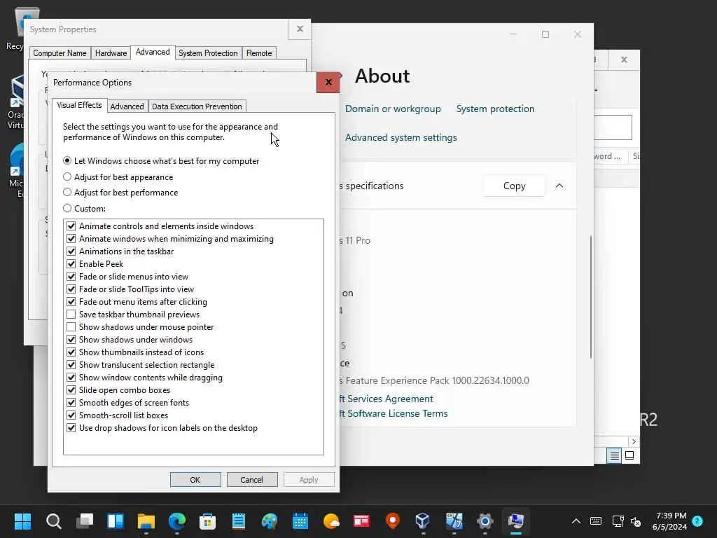Click OK in Performance Options
Viewport: 717px width, 538px height.
point(195,479)
